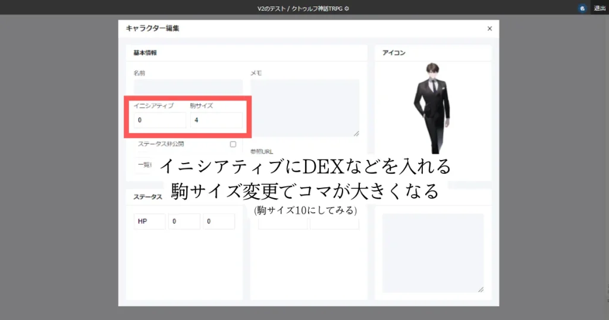Click inside the メモ text area

point(305,108)
